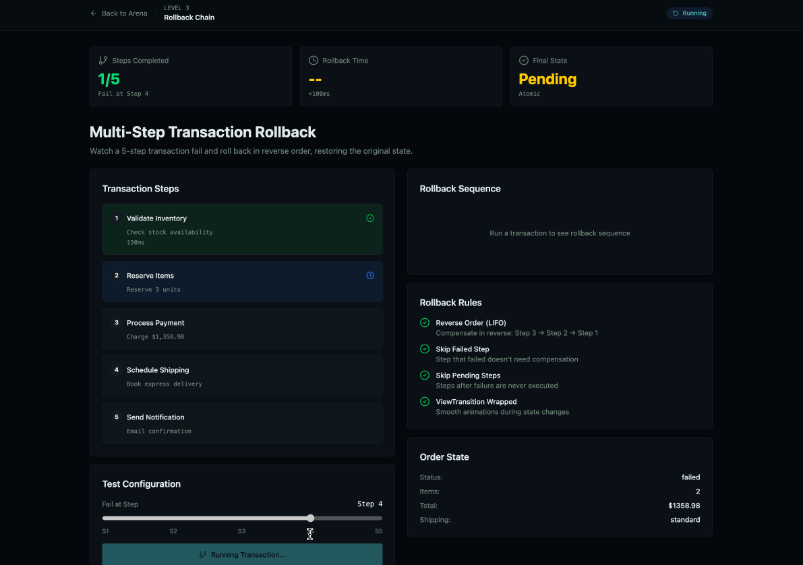Click the S3 tick label under the slider
This screenshot has height=565, width=803.
point(241,531)
